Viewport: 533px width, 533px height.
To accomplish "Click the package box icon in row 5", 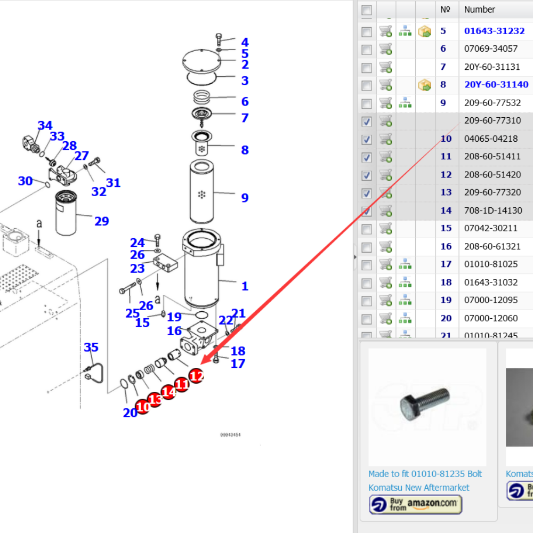I will [425, 31].
